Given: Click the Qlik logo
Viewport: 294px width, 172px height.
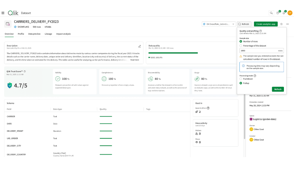Looking at the screenshot, I should tap(13, 13).
